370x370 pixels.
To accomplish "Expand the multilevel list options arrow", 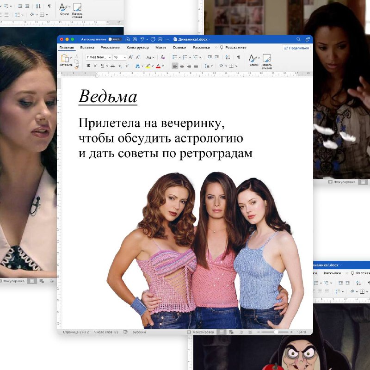I will (x=200, y=57).
